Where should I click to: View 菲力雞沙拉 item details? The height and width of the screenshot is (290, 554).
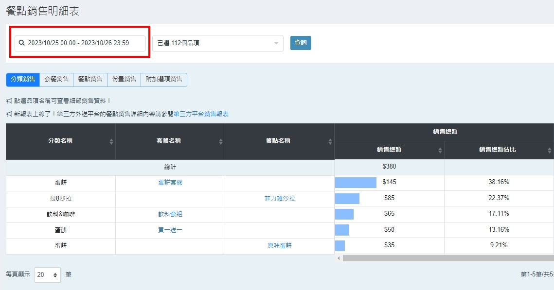pos(279,199)
